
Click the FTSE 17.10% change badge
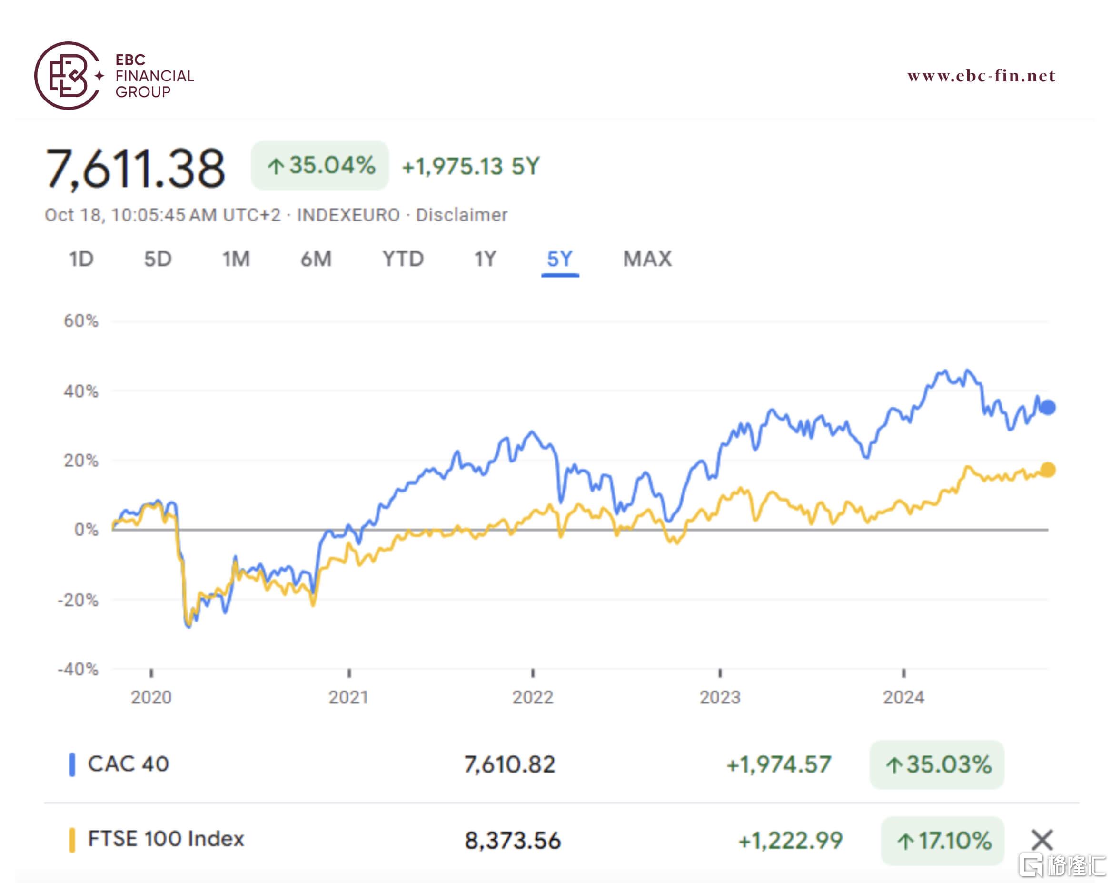click(x=943, y=841)
